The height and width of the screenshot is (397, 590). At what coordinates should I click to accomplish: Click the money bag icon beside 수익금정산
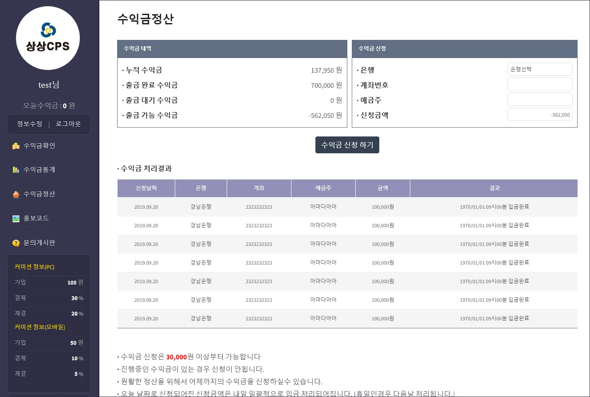(15, 194)
